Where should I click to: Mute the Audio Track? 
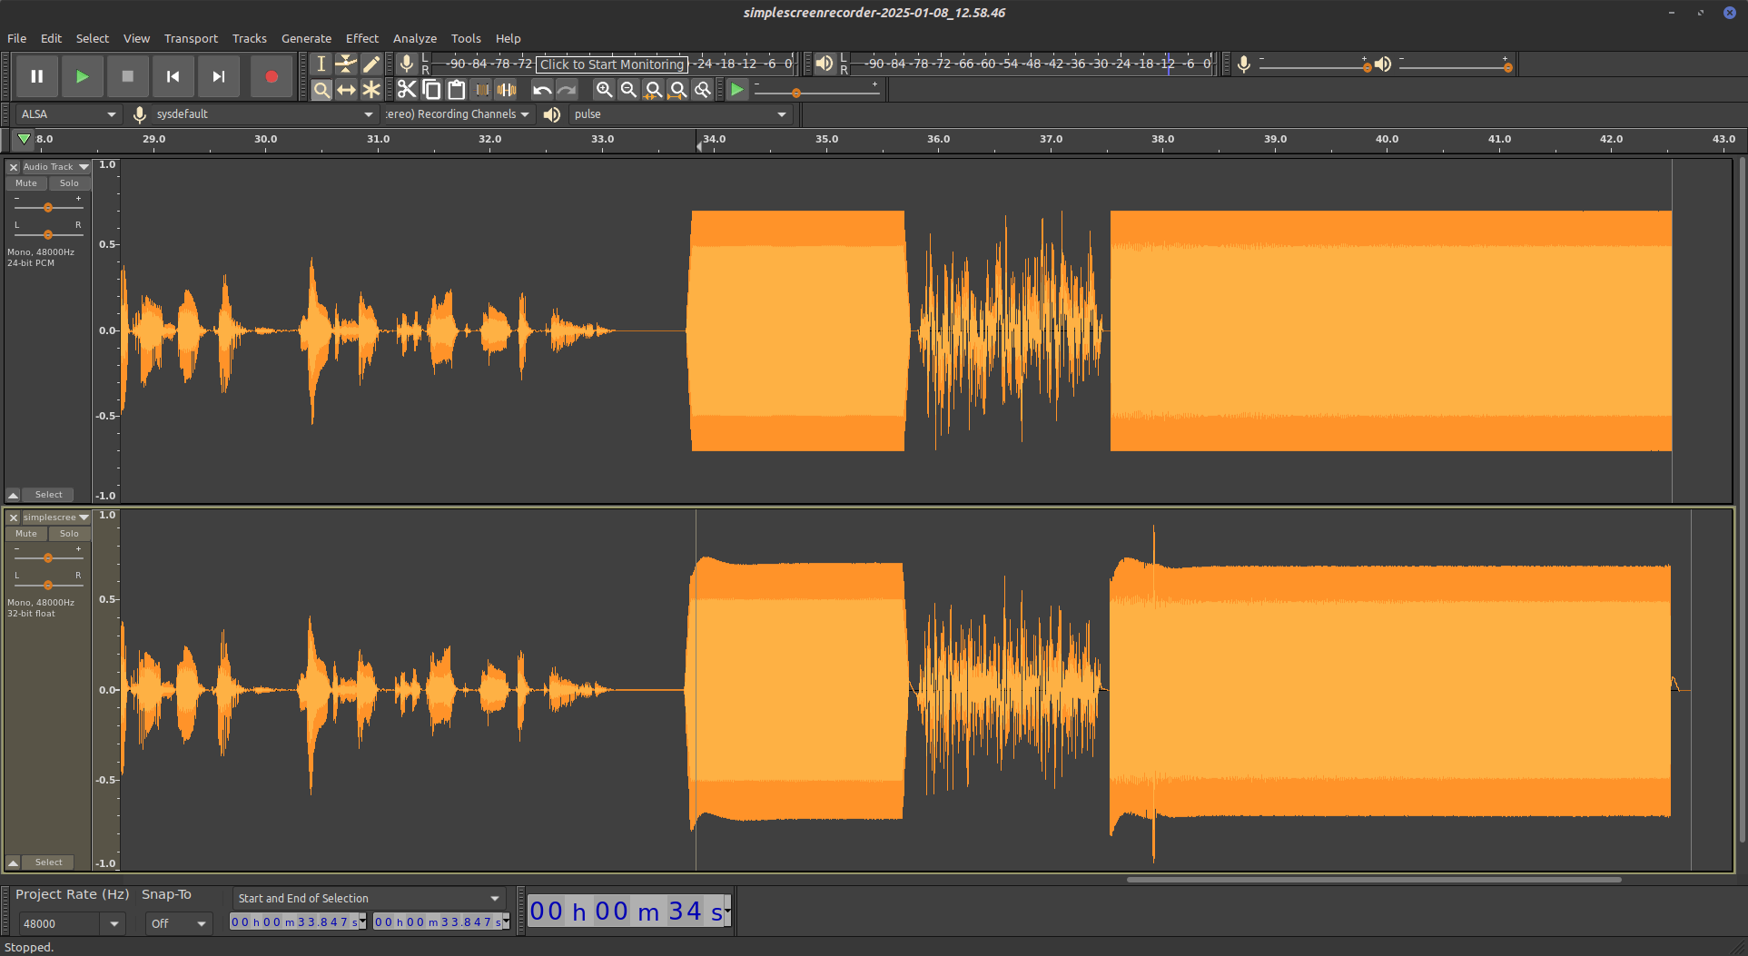[26, 183]
